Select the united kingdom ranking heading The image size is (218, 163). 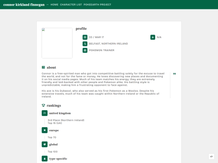[60, 113]
